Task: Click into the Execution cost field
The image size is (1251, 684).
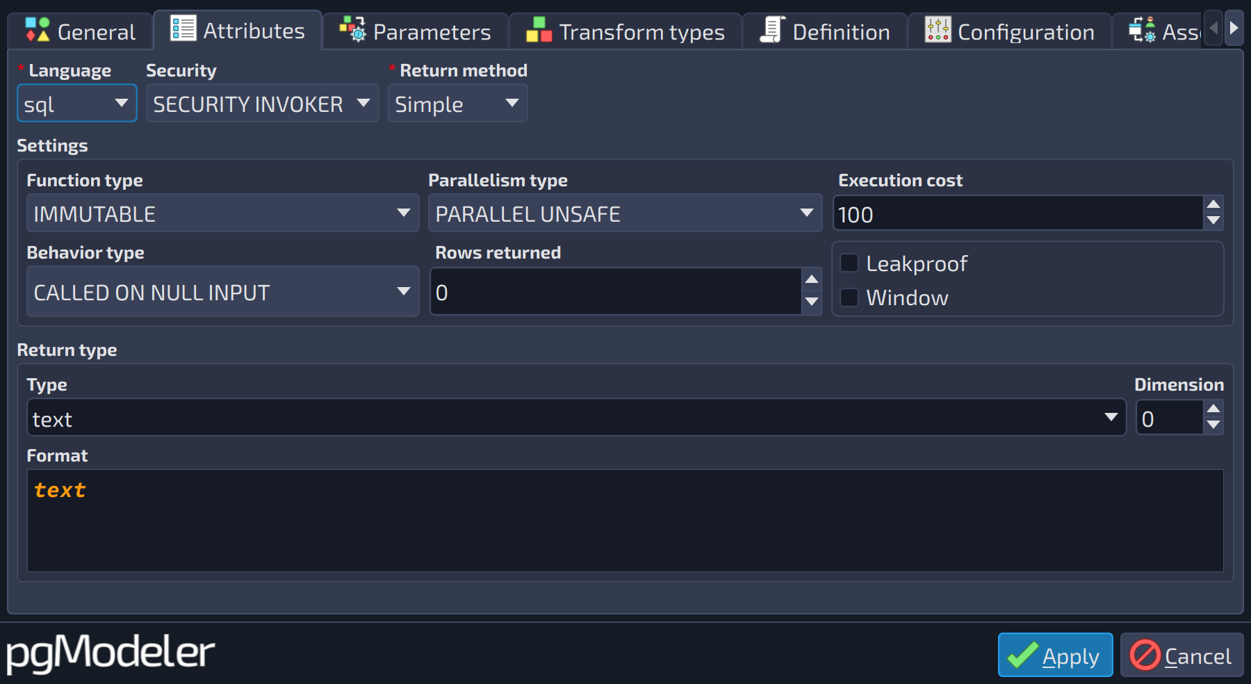Action: point(1018,213)
